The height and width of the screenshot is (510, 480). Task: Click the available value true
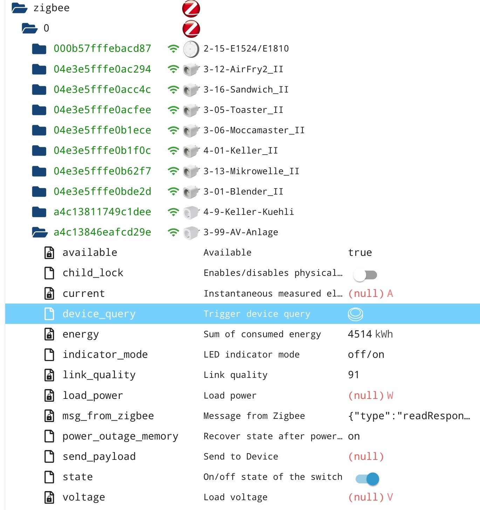coord(360,252)
